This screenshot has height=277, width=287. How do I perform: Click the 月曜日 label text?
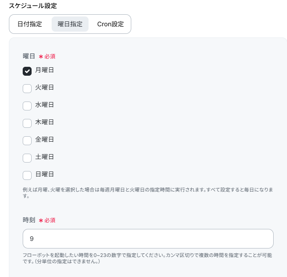point(44,70)
